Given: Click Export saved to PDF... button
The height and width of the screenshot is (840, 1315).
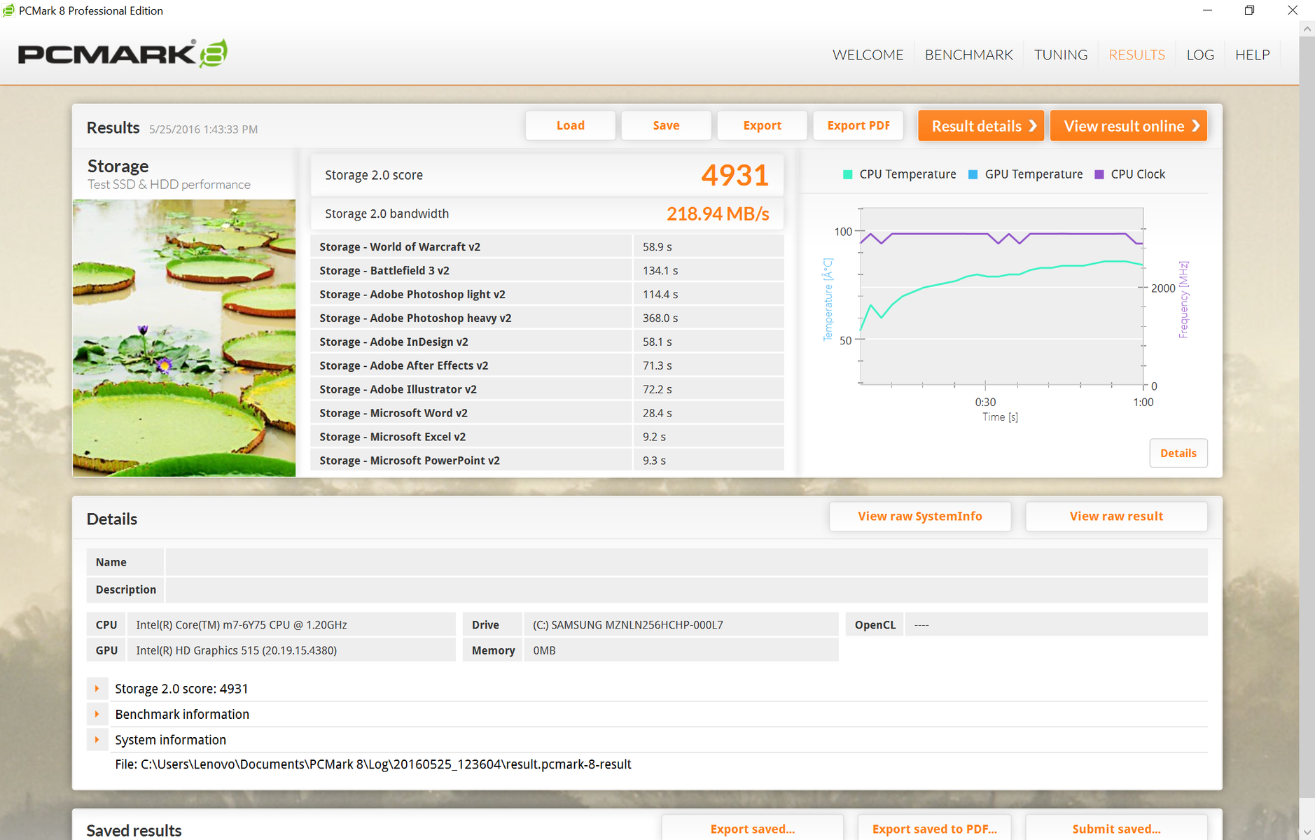Looking at the screenshot, I should [934, 829].
